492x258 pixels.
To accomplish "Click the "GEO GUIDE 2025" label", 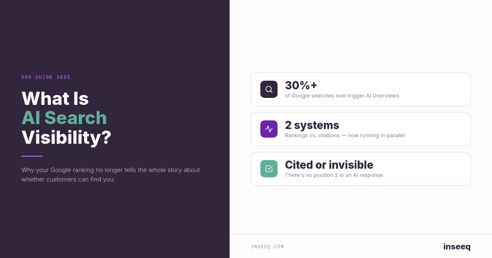I will click(46, 77).
